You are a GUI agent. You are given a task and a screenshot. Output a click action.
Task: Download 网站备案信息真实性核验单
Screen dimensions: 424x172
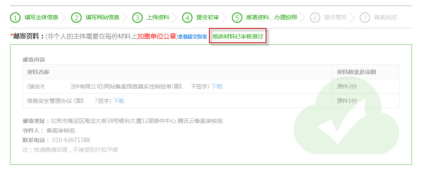point(217,86)
